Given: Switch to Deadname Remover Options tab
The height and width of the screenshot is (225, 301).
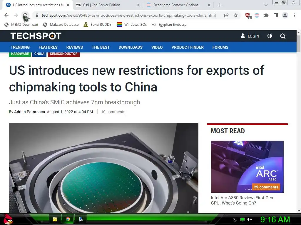Looking at the screenshot, I should [x=176, y=5].
